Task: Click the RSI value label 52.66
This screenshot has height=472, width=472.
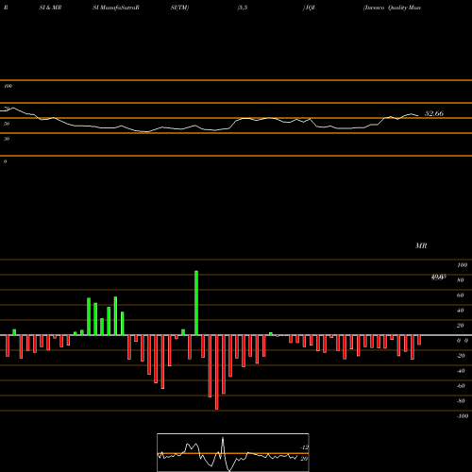Action: [434, 113]
